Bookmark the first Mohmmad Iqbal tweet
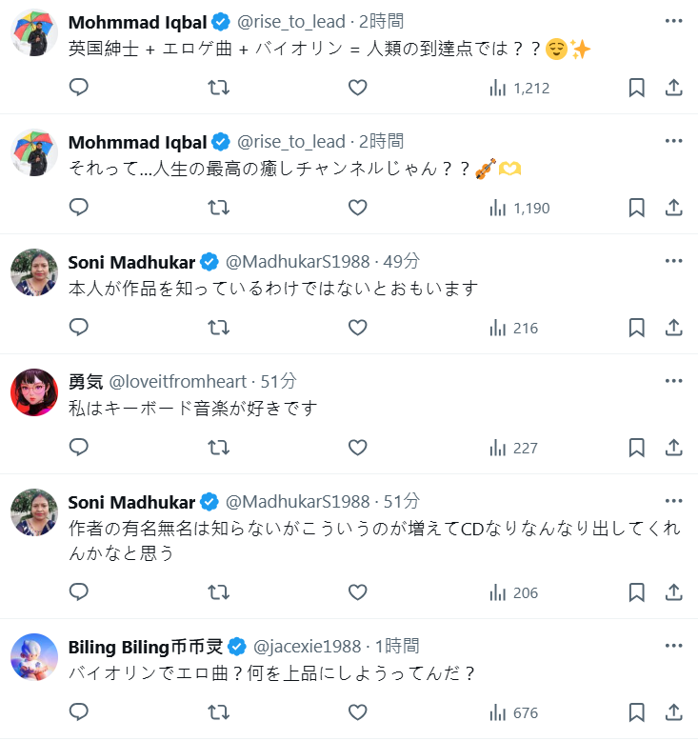 coord(637,88)
